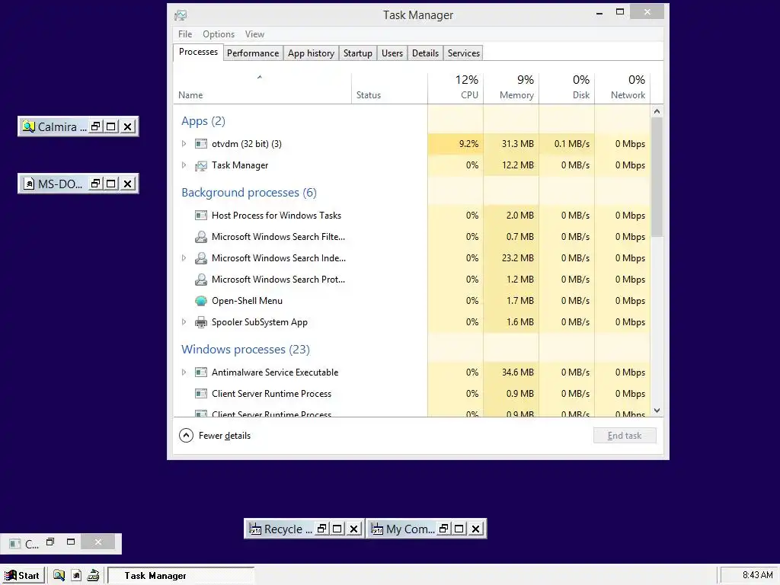
Task: Switch to the Services tab
Action: coord(464,53)
